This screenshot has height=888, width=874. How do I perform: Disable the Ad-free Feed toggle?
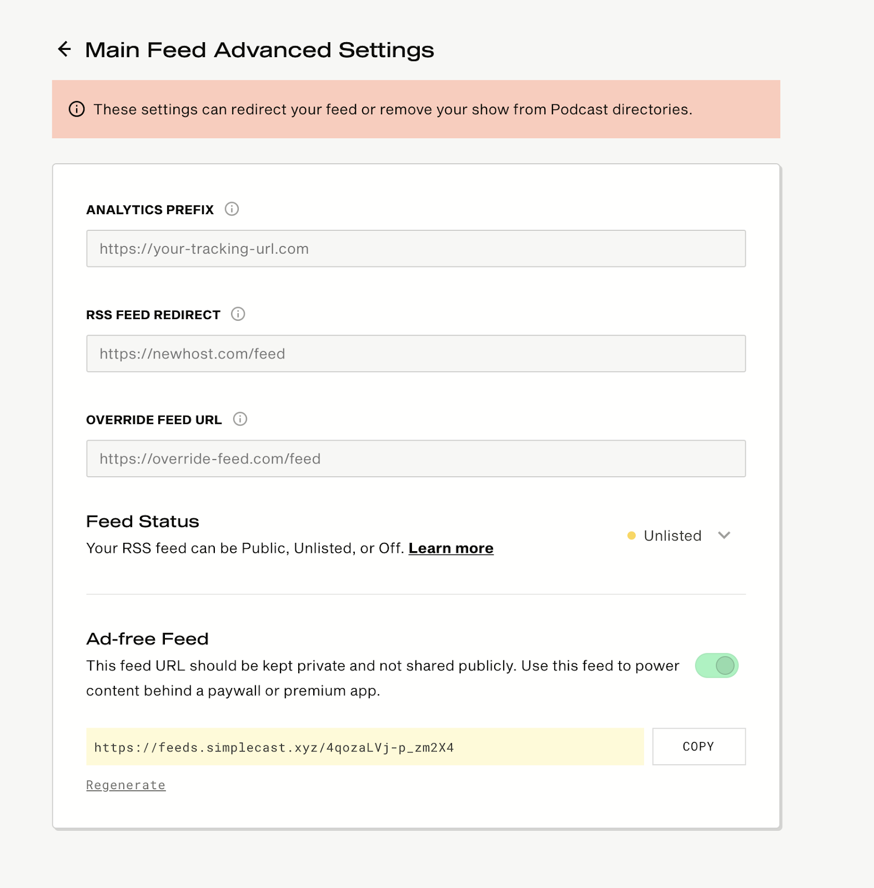point(716,665)
